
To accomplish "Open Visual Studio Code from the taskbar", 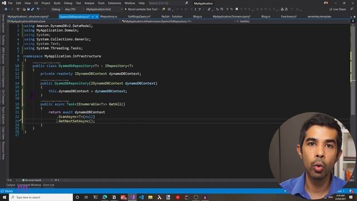I will [x=141, y=197].
